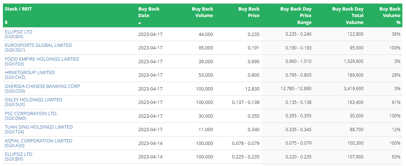This screenshot has height=166, width=406.
Task: Select price range 0.190 - 0.193
Action: [299, 48]
